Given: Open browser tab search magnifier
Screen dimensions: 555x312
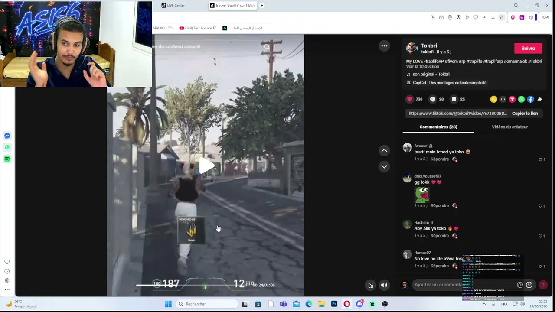Looking at the screenshot, I should pyautogui.click(x=516, y=6).
